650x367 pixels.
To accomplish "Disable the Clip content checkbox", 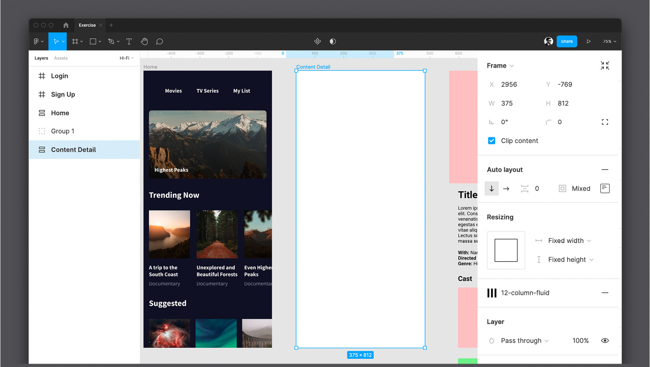I will [491, 140].
